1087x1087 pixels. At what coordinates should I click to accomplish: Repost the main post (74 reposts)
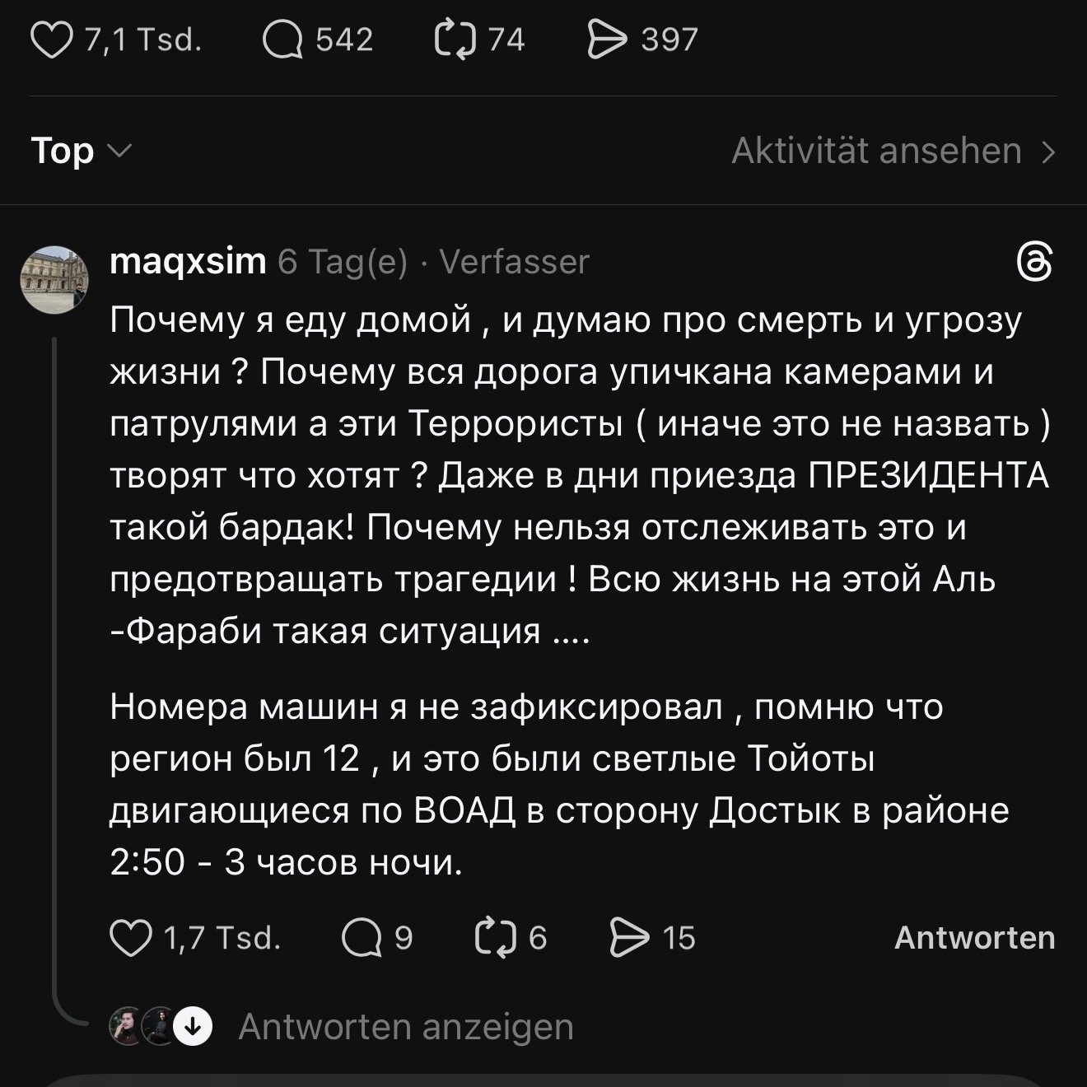pyautogui.click(x=455, y=40)
